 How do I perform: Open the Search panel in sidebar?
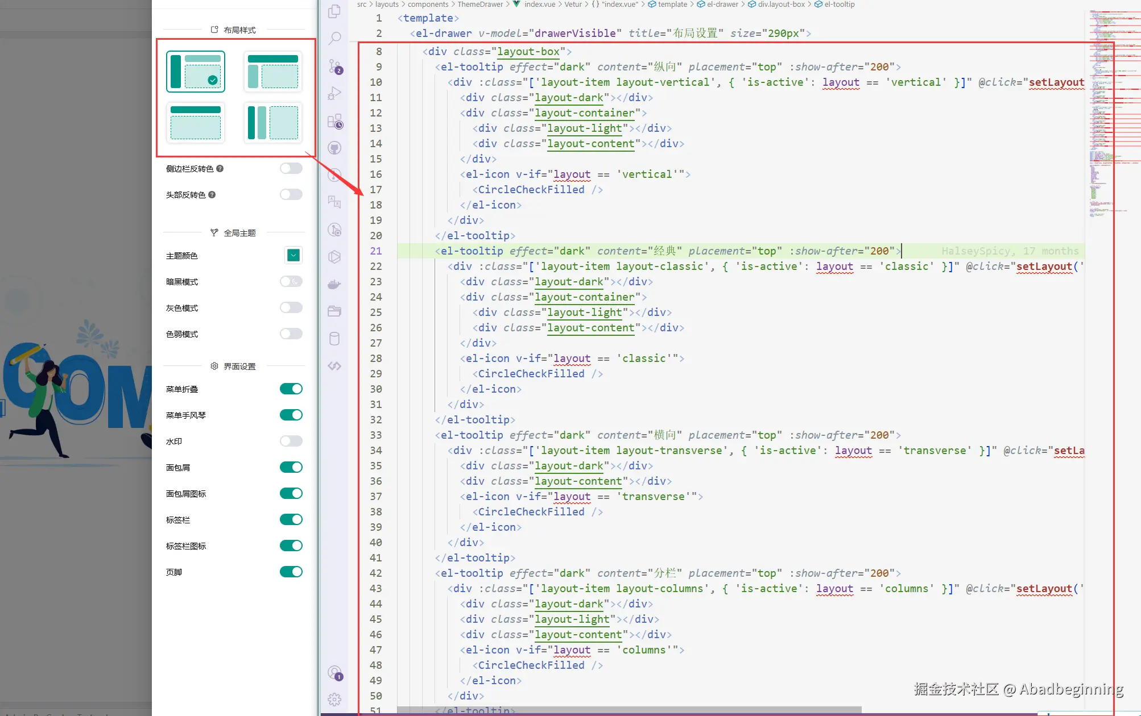[x=334, y=38]
